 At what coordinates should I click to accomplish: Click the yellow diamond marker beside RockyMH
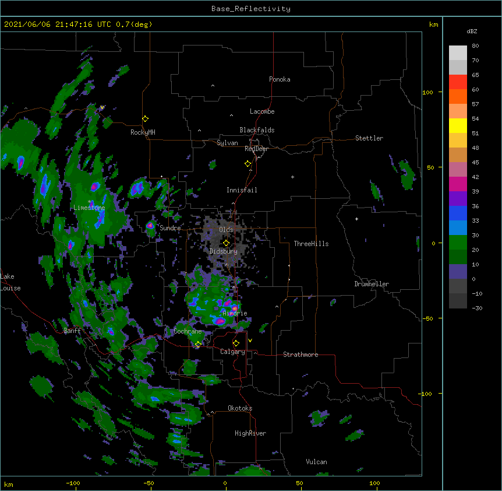click(145, 119)
